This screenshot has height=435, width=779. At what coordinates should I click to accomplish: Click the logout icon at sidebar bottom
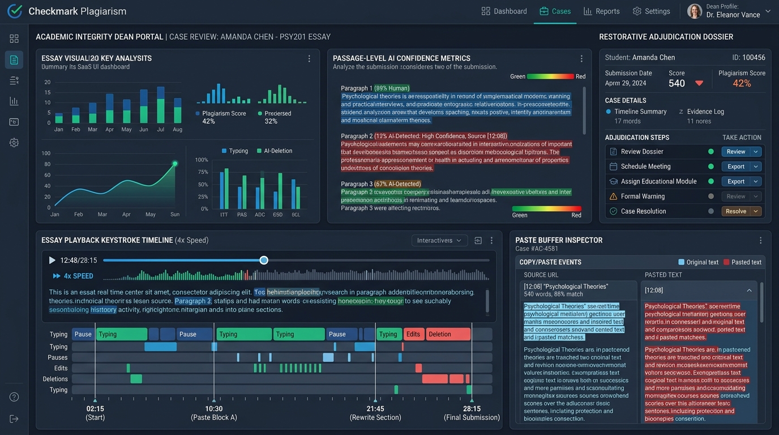(14, 419)
